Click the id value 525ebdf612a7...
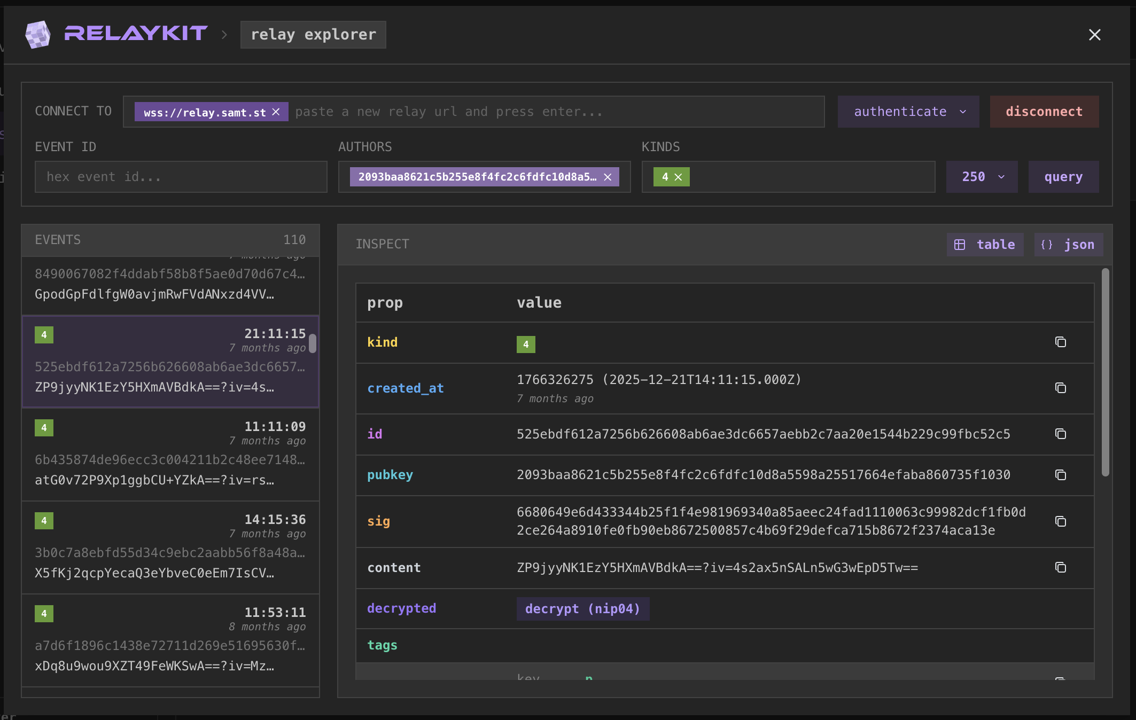This screenshot has width=1136, height=720. coord(763,434)
